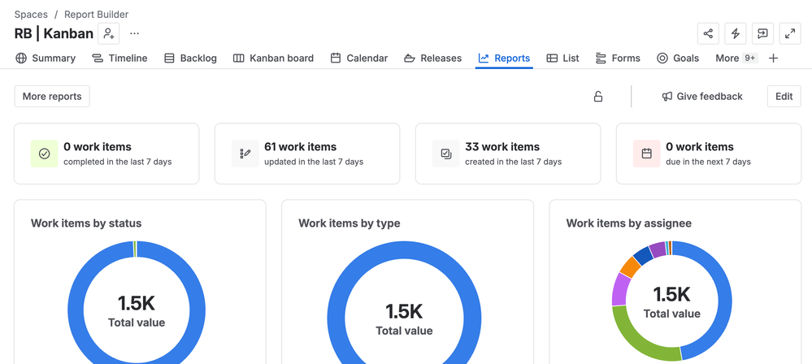Click the blue ring of the status chart

tap(76, 310)
